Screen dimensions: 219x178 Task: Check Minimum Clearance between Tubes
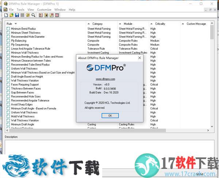click(x=8, y=61)
